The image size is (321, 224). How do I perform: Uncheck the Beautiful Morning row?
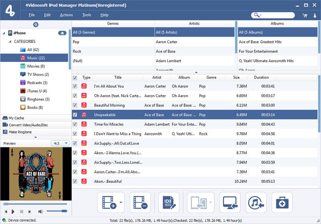coord(75,105)
